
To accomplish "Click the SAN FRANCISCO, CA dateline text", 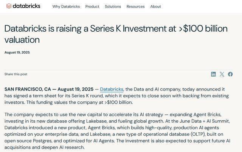I will [28, 89].
